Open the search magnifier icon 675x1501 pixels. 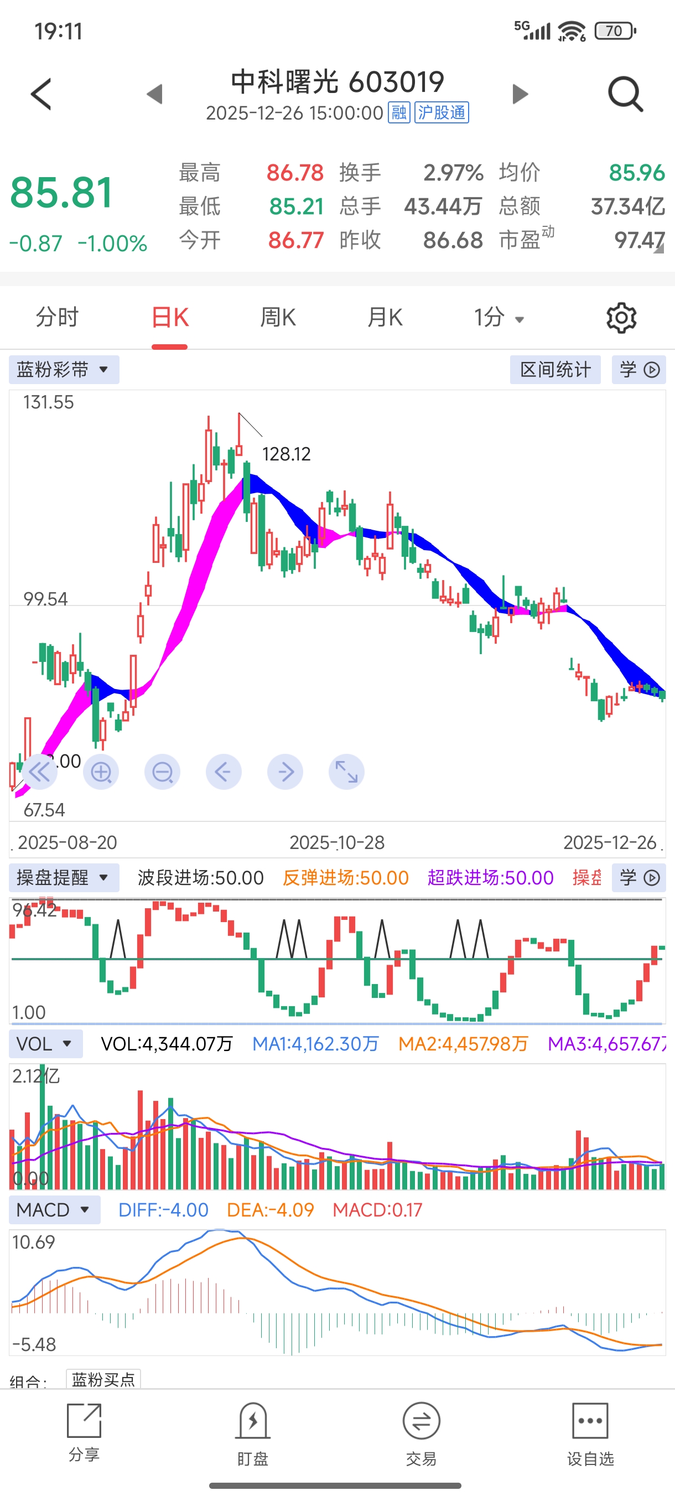point(626,94)
